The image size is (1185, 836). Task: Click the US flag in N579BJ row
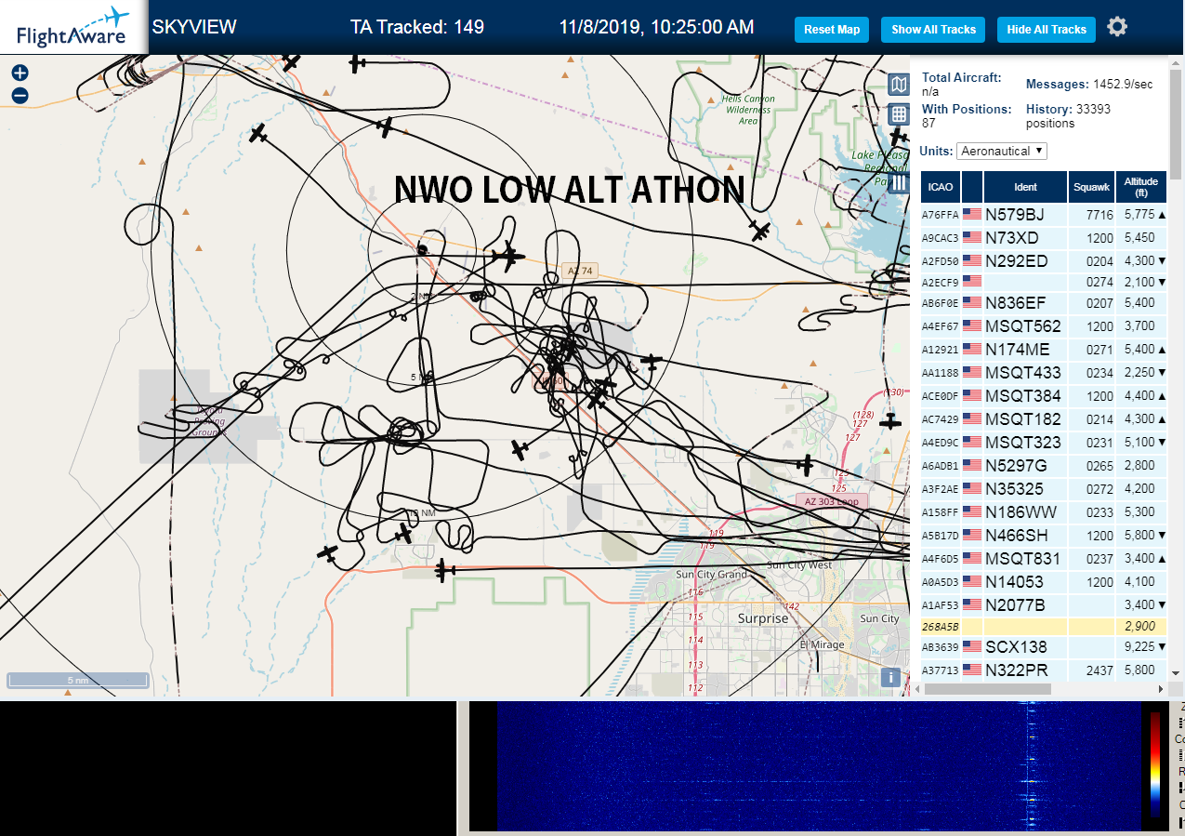(972, 214)
